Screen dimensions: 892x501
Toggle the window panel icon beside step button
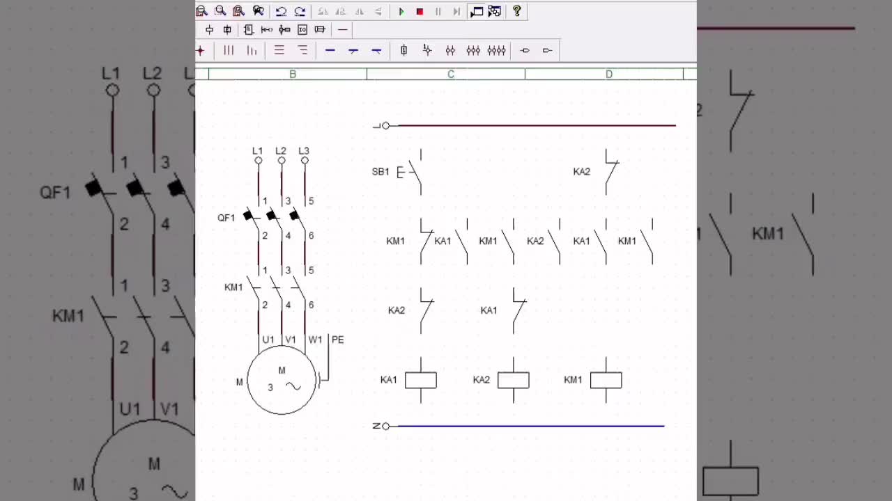coord(477,11)
